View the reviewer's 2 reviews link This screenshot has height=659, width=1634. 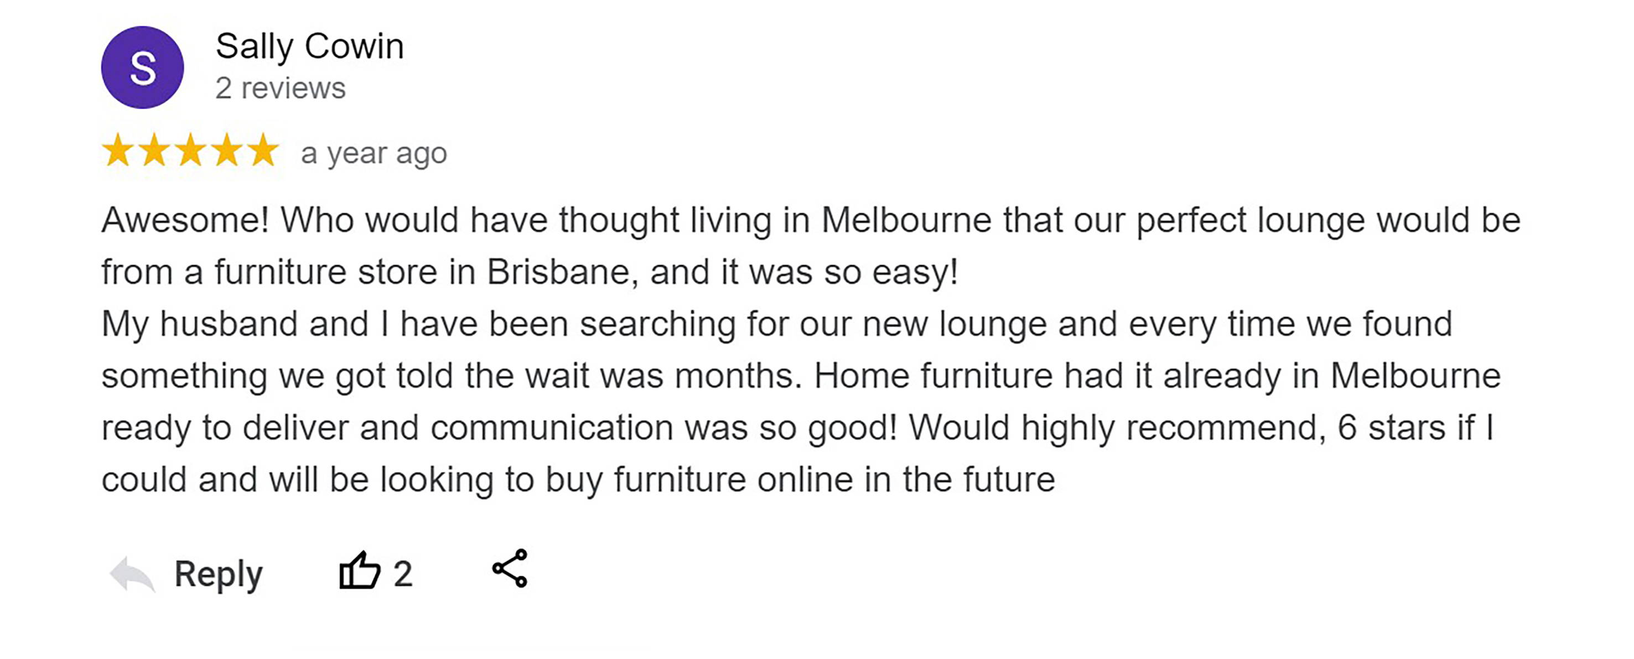coord(281,88)
